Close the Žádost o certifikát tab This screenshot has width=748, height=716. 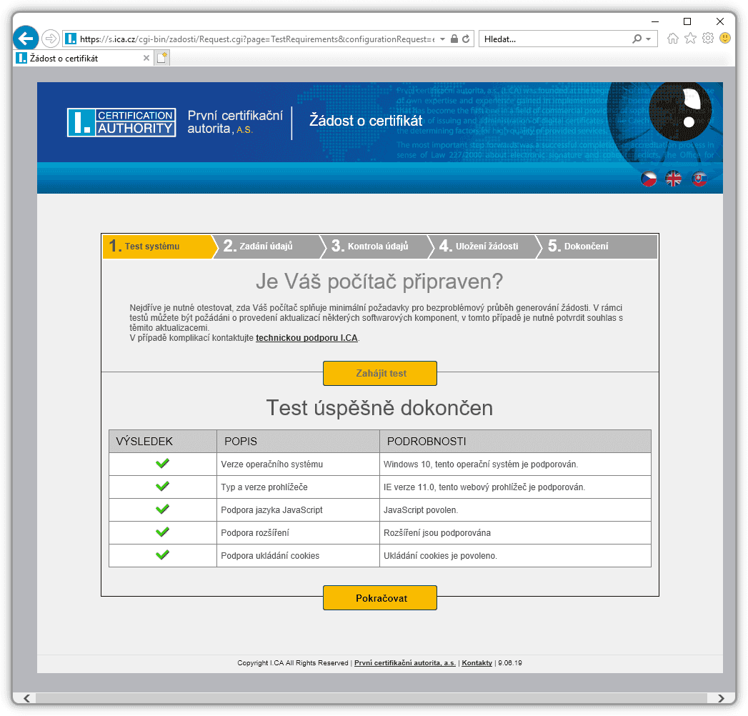point(146,58)
